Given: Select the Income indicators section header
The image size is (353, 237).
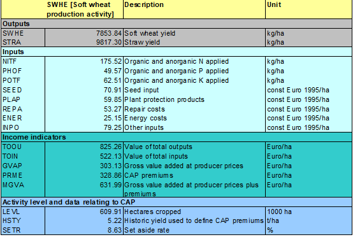Looking at the screenshot, I should pos(176,137).
